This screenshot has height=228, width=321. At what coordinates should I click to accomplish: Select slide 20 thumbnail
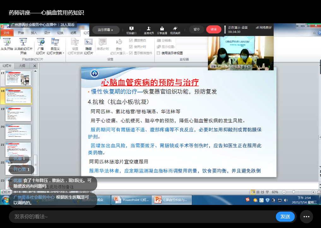[x=18, y=132]
